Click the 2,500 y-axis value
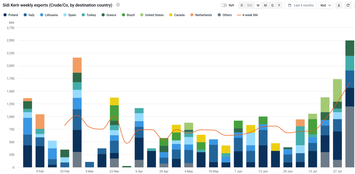355x174 pixels. pyautogui.click(x=10, y=40)
